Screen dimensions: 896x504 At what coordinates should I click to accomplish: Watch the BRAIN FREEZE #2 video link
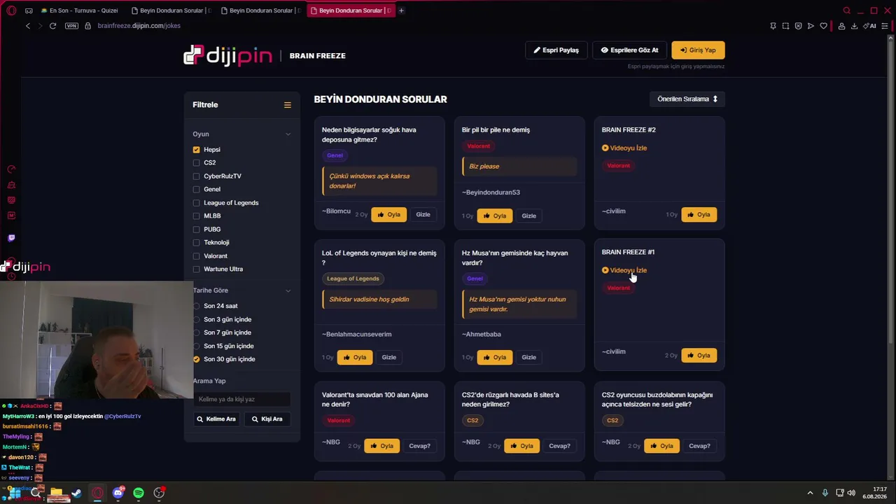(x=624, y=148)
